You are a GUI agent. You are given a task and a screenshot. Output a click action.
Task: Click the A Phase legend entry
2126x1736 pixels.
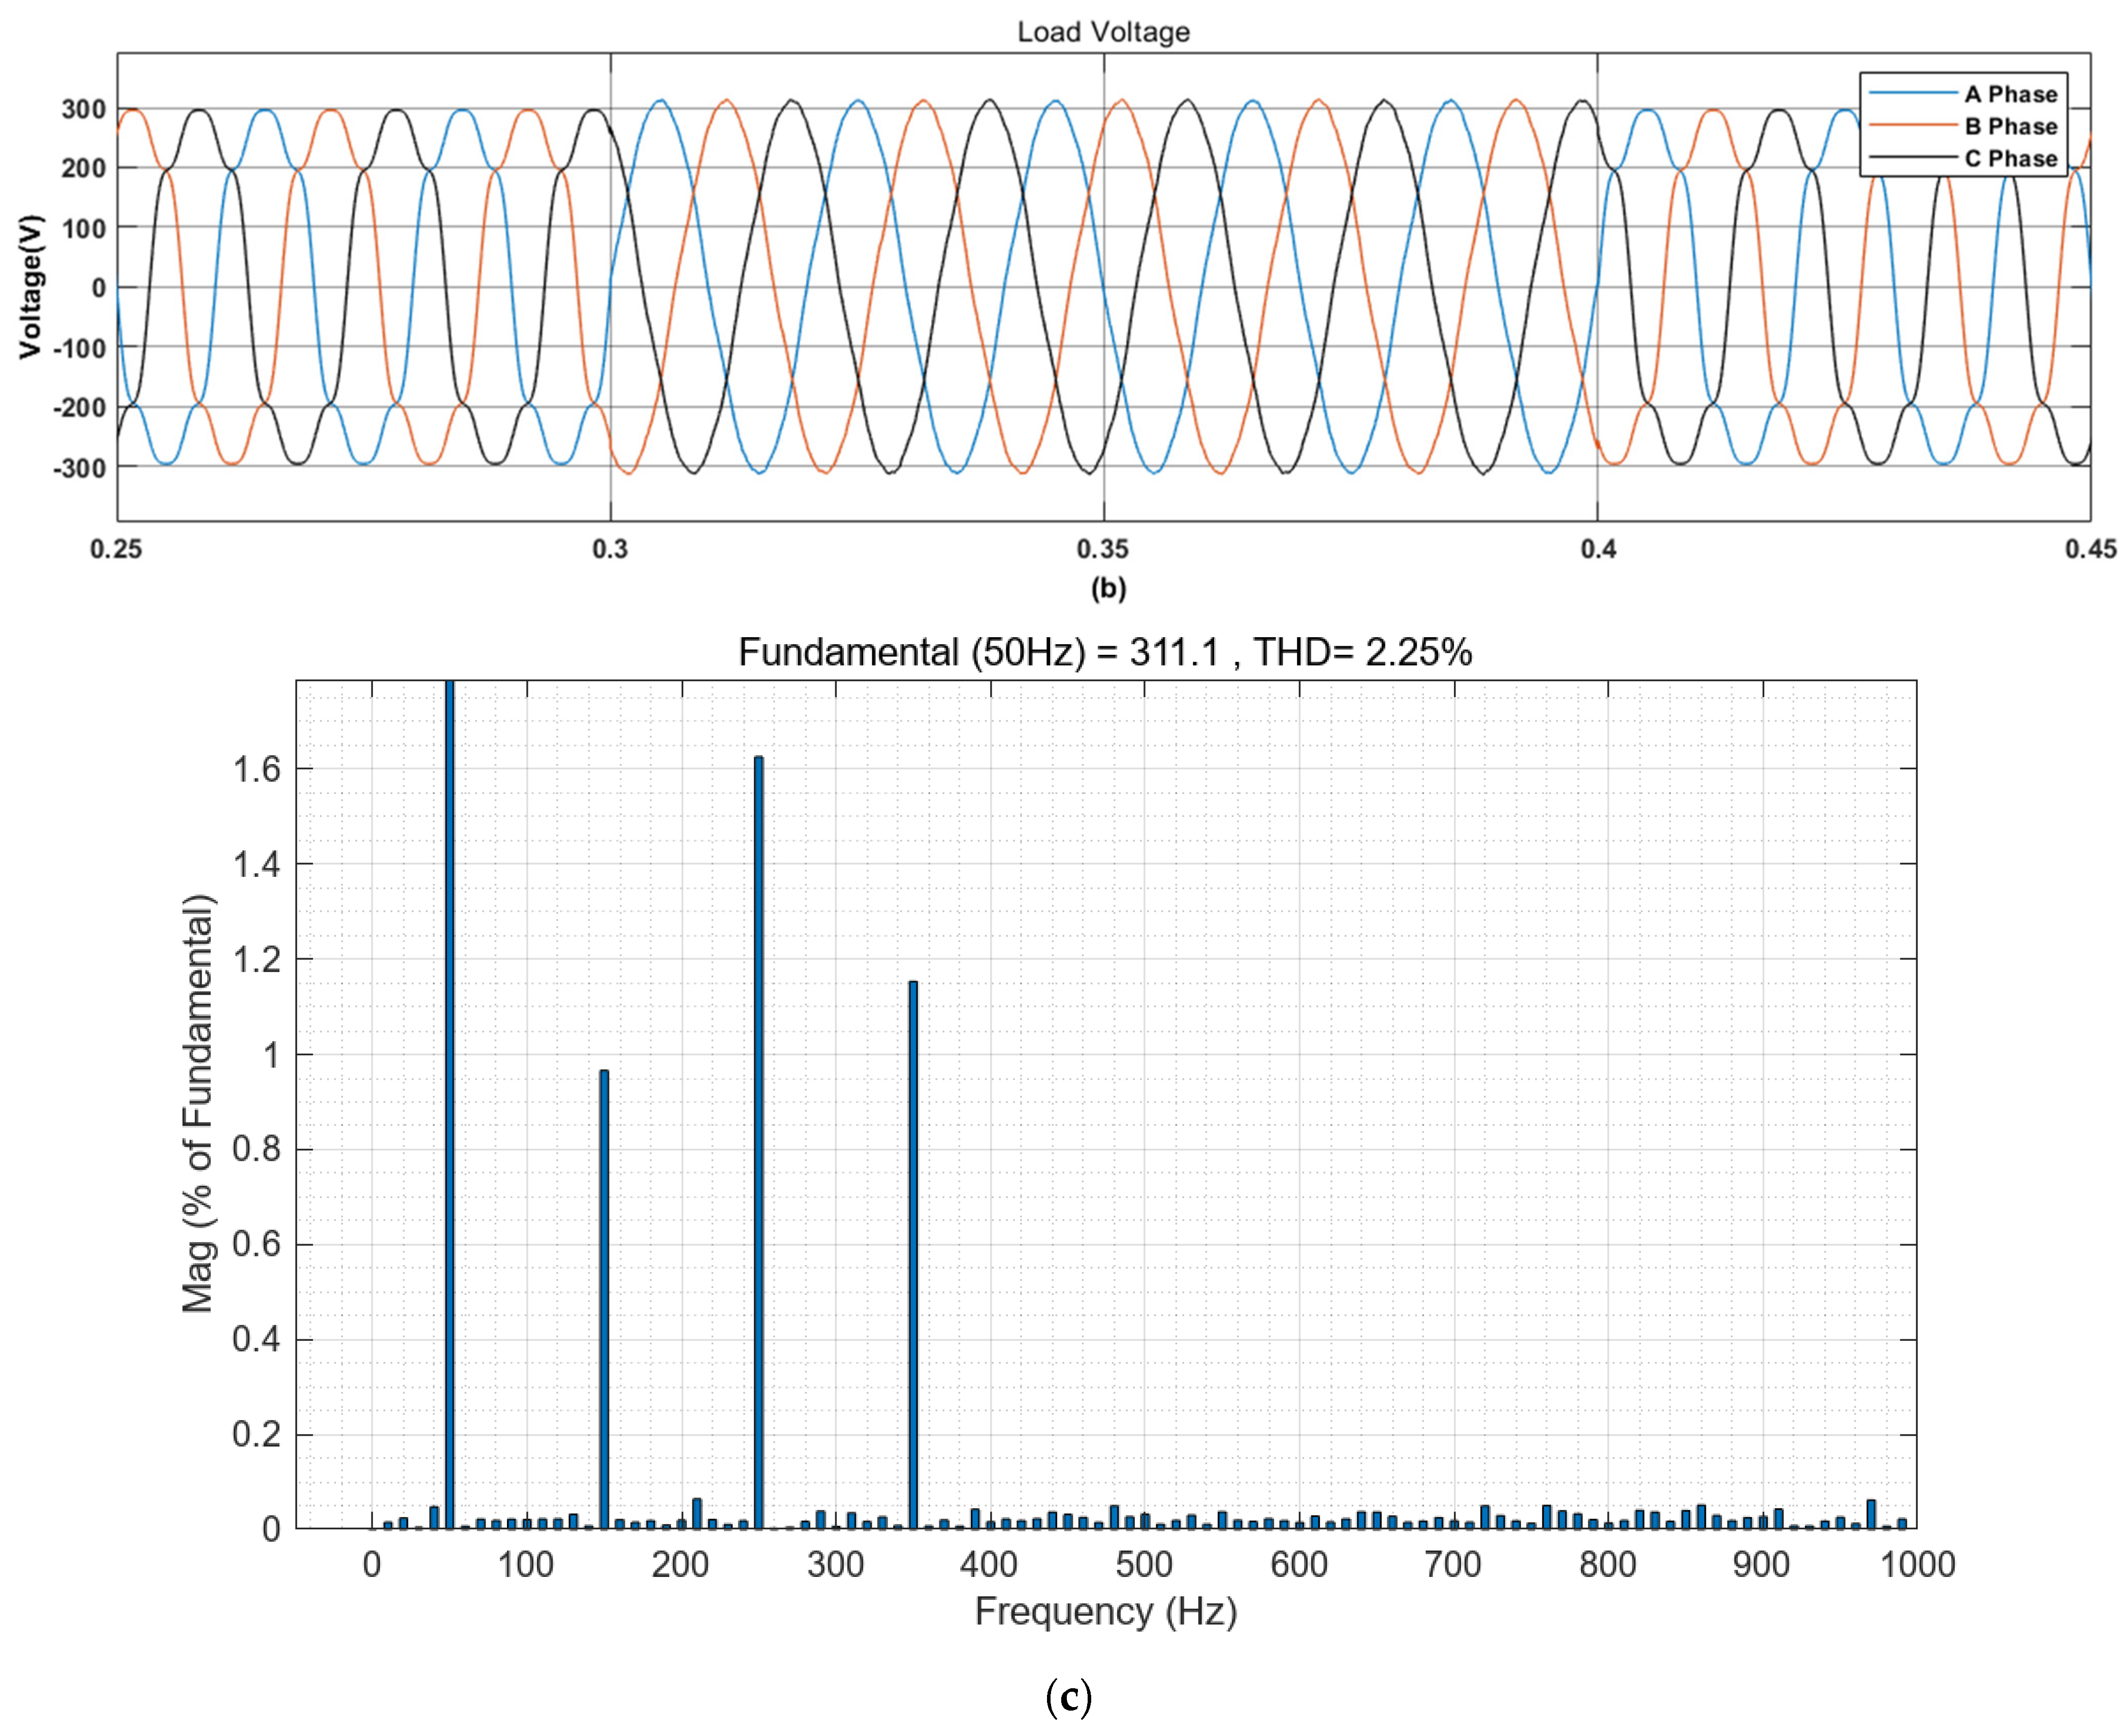(x=2010, y=94)
